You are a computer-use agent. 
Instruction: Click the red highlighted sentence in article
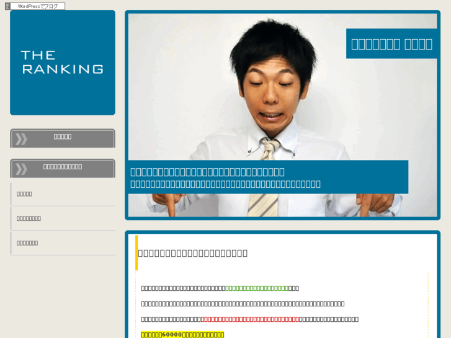tap(249, 319)
